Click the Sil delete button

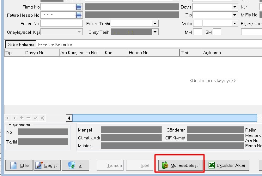76,165
